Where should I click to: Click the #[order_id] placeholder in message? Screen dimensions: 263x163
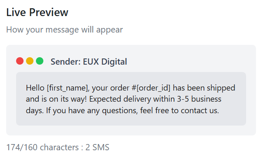(x=151, y=88)
